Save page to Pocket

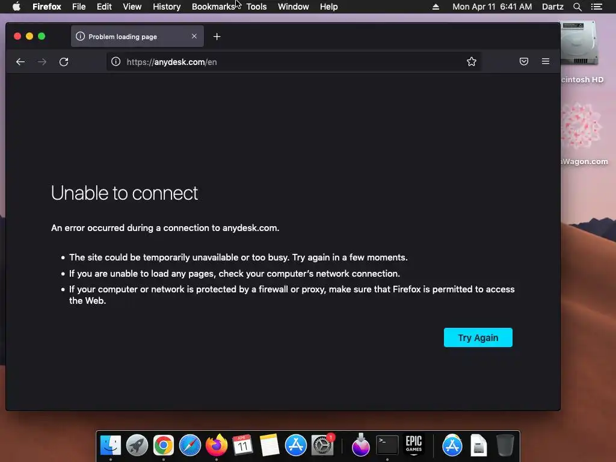pos(524,62)
